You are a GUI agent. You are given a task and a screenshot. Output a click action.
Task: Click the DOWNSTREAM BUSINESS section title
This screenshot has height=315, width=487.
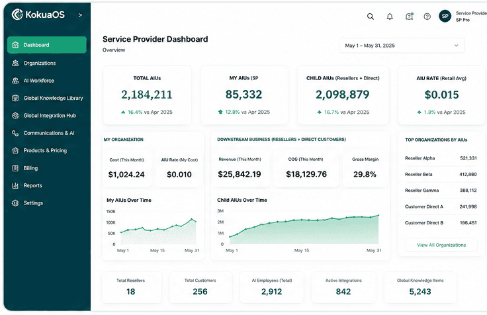click(281, 140)
